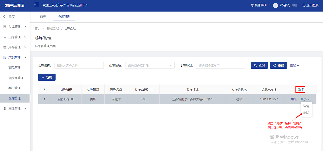Open 供应商管理 in the sidebar

coord(16,78)
